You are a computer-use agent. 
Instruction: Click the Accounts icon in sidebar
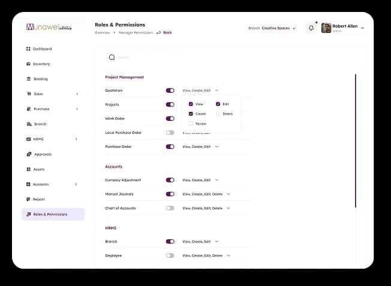(28, 184)
